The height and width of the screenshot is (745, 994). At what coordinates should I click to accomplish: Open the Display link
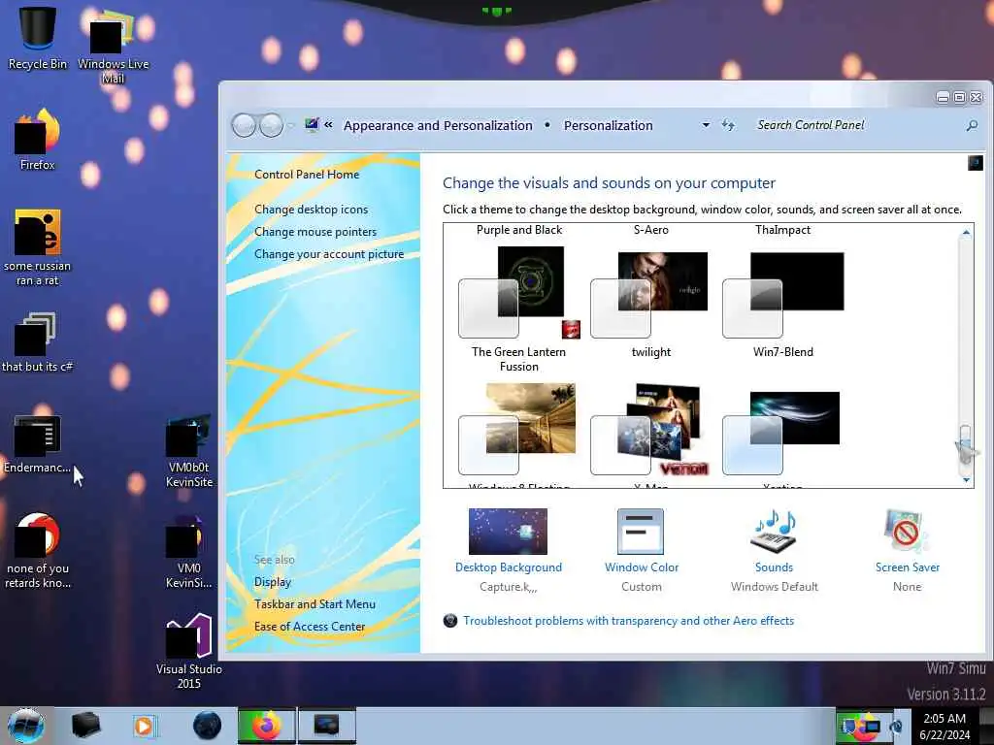click(x=273, y=582)
